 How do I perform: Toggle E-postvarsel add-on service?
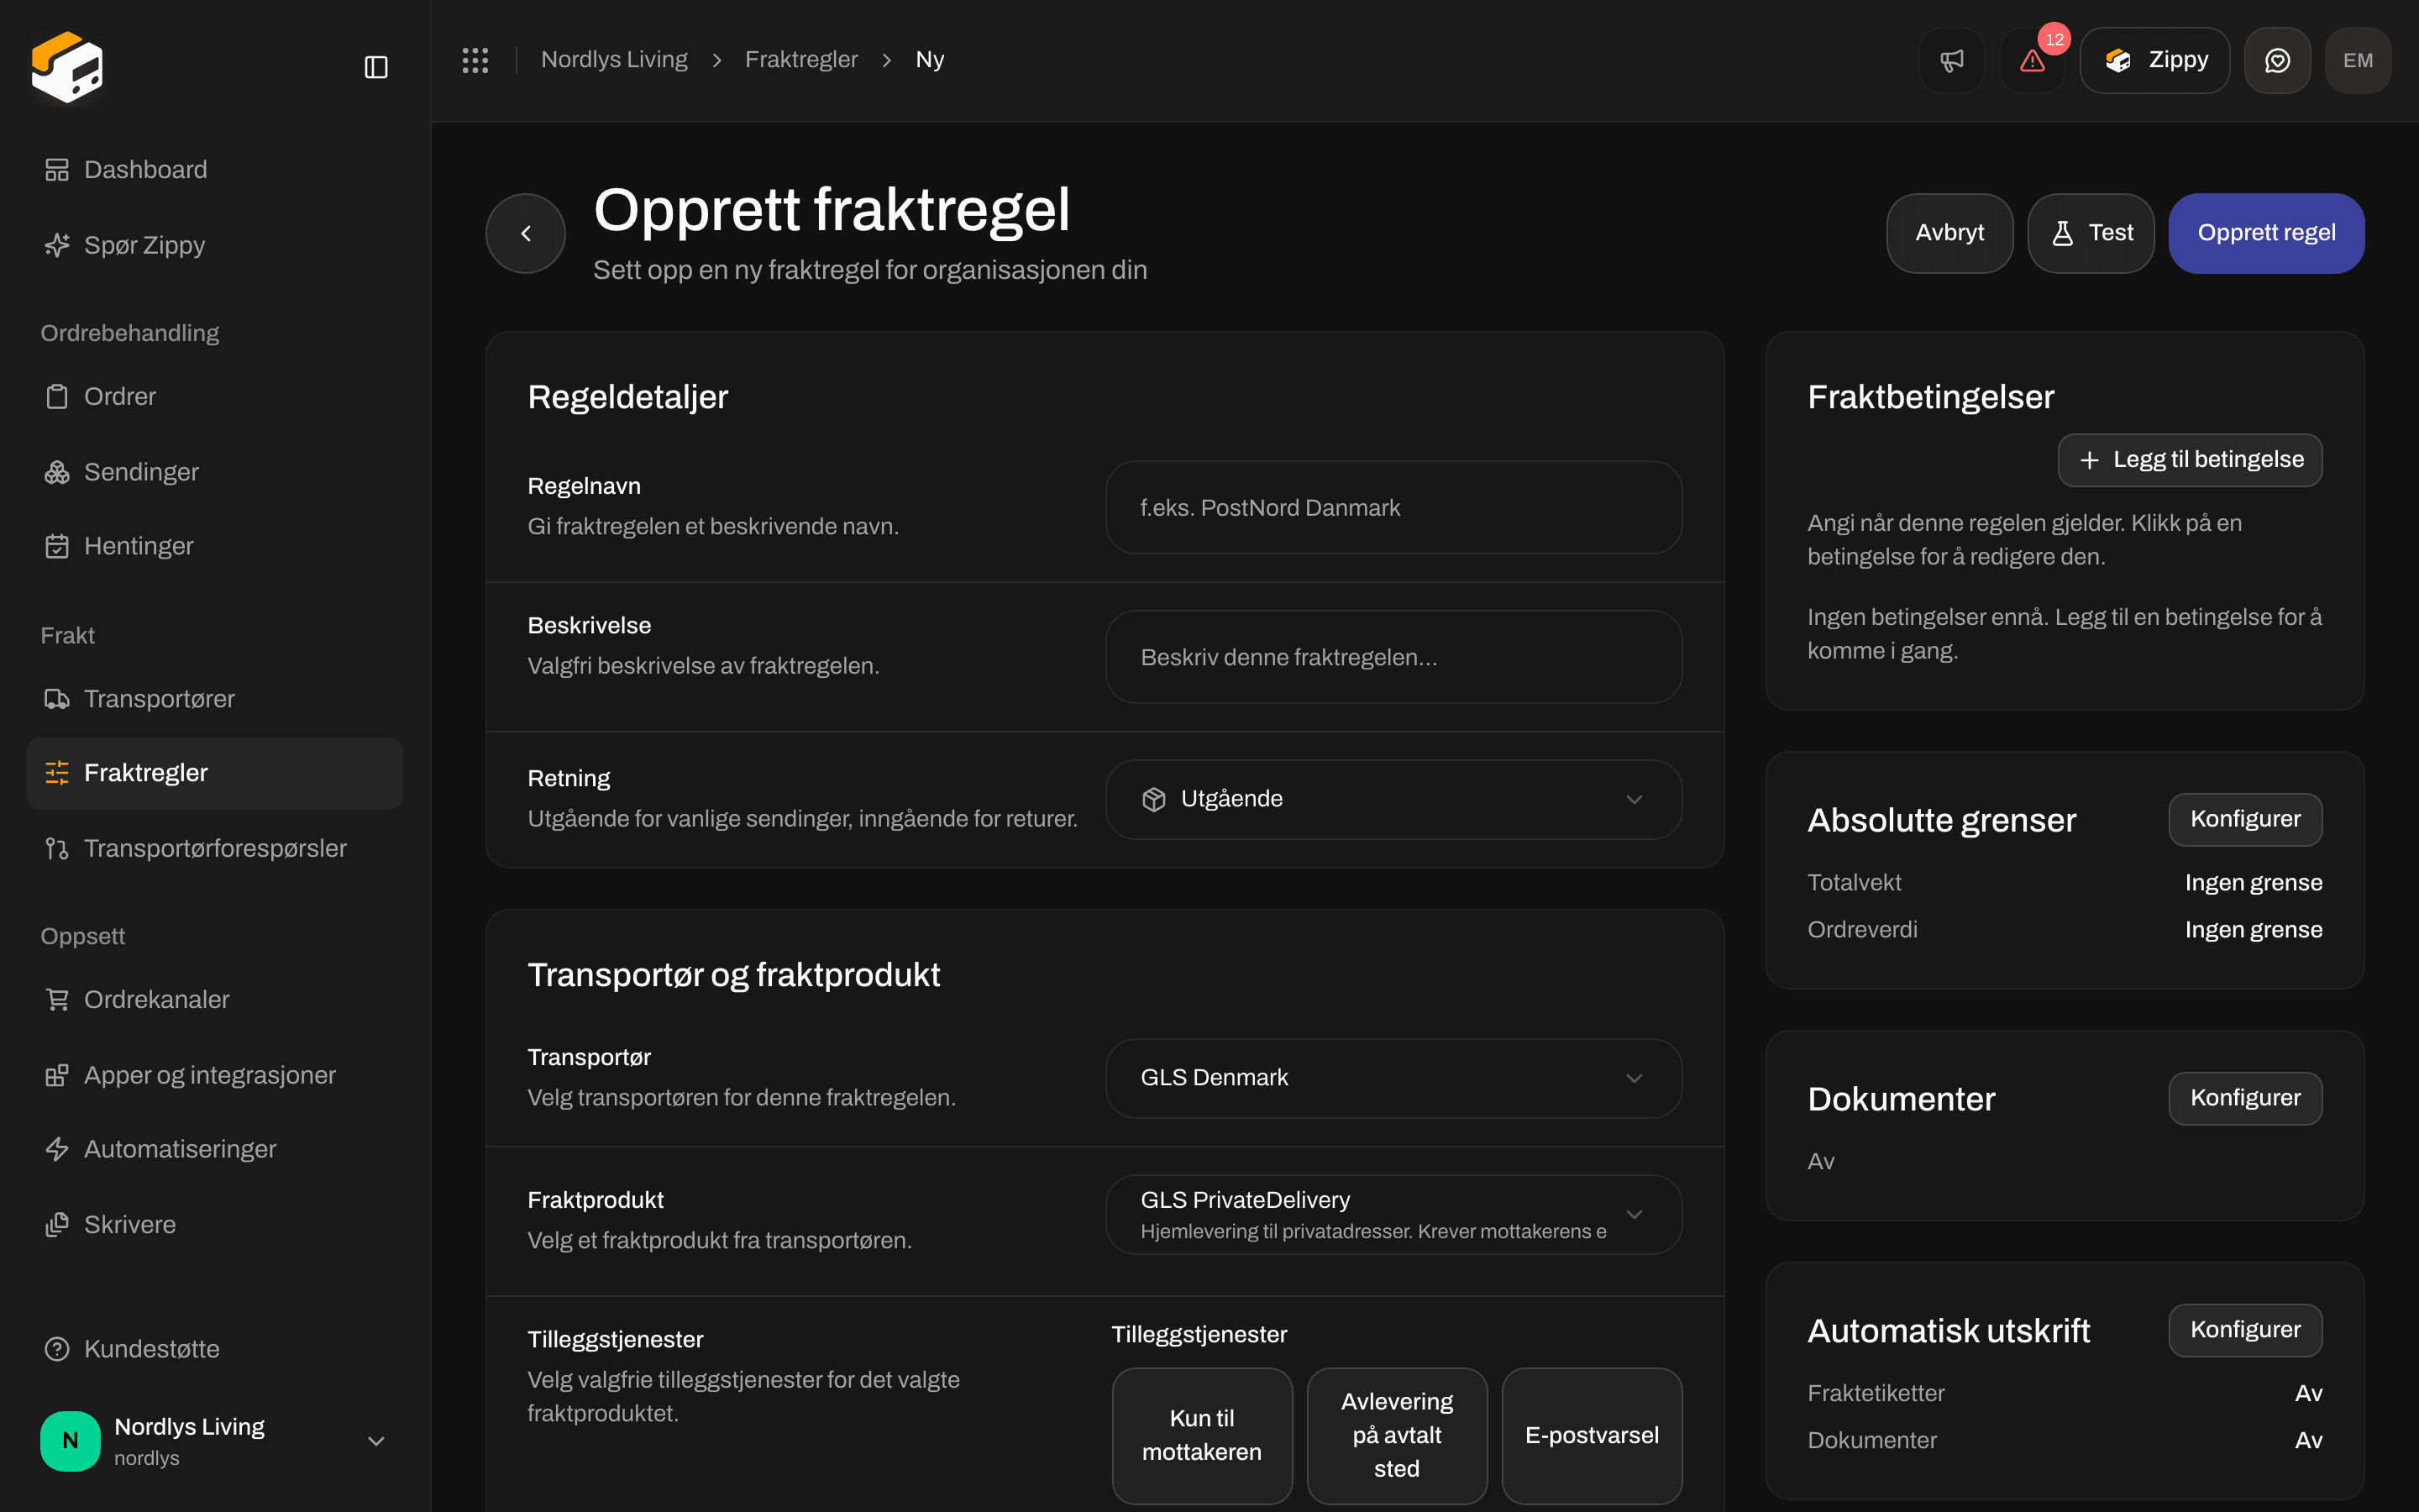1592,1435
